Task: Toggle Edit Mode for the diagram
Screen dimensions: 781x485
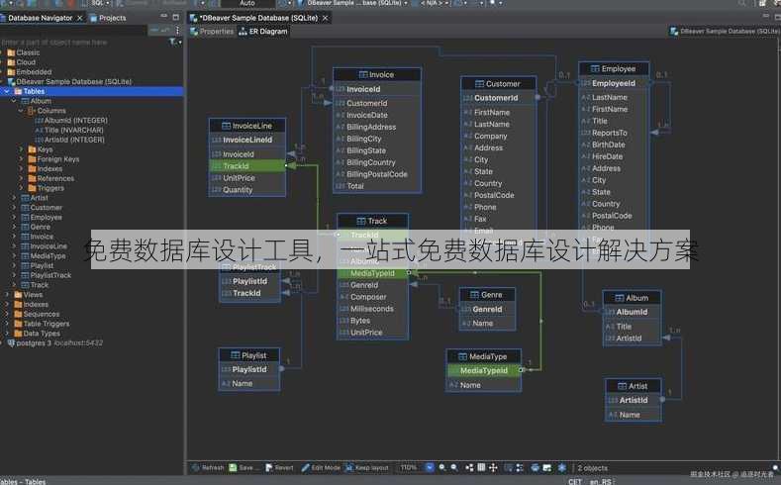Action: [x=321, y=467]
